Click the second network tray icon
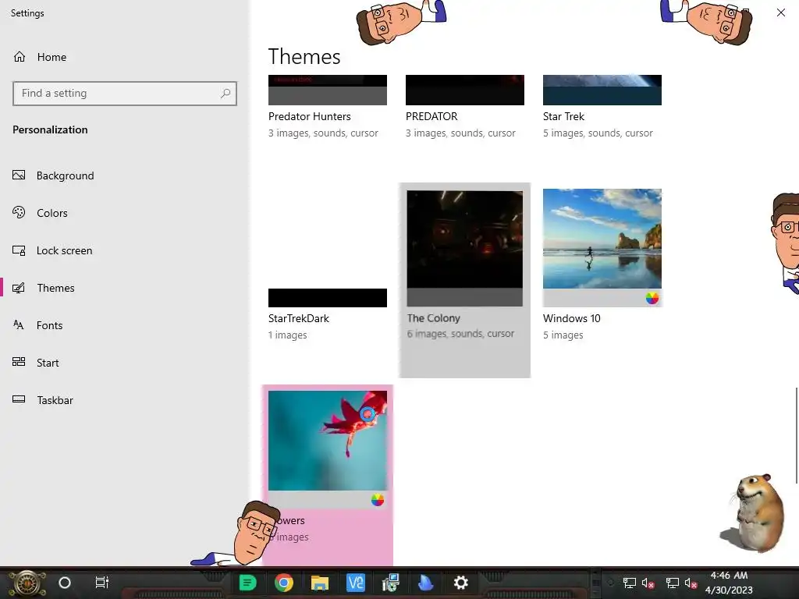 pos(672,583)
